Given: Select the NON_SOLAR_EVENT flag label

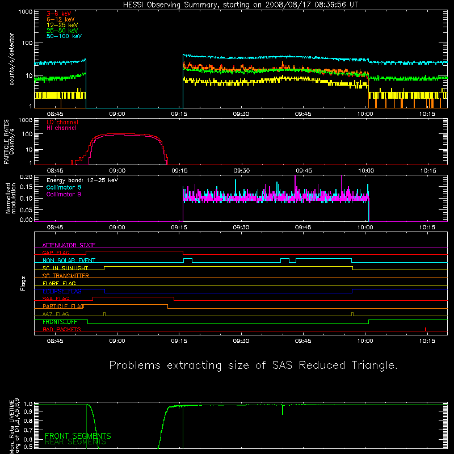Looking at the screenshot, I should [x=69, y=260].
